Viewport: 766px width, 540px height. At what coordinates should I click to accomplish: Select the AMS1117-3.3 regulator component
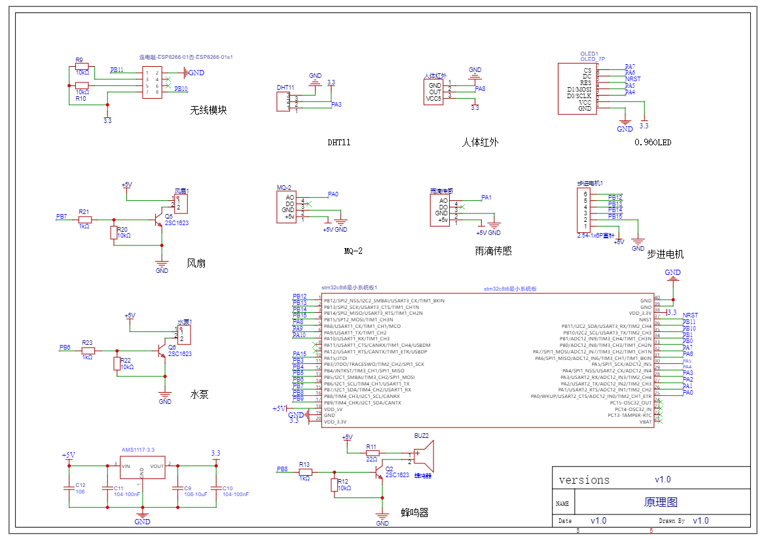coord(143,468)
